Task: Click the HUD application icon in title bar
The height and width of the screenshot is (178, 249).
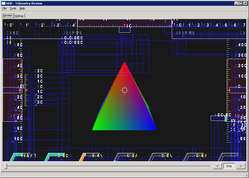Action: tap(3, 3)
